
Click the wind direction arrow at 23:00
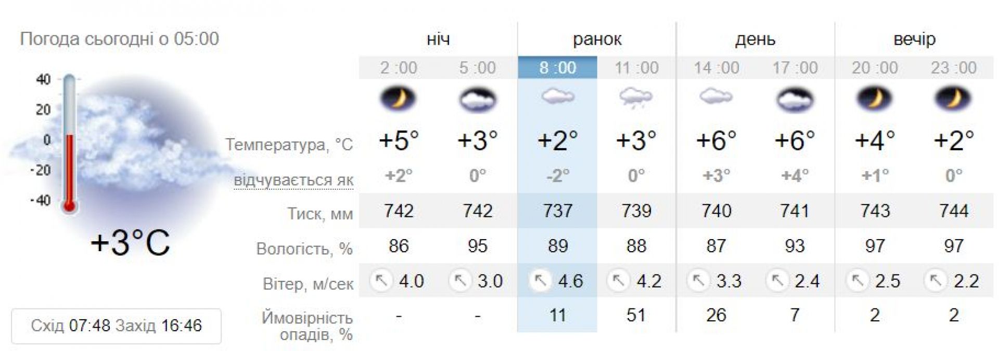(x=936, y=281)
